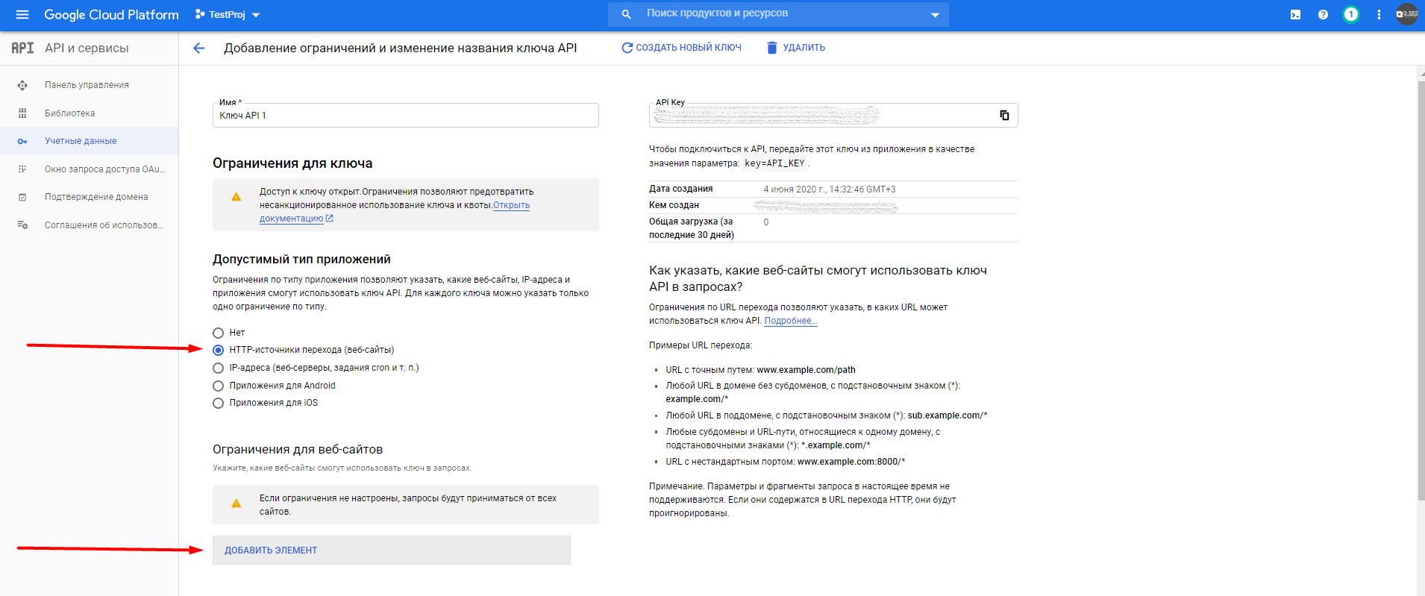Go to 'Панель управления' sidebar item
The height and width of the screenshot is (596, 1425).
coord(87,85)
